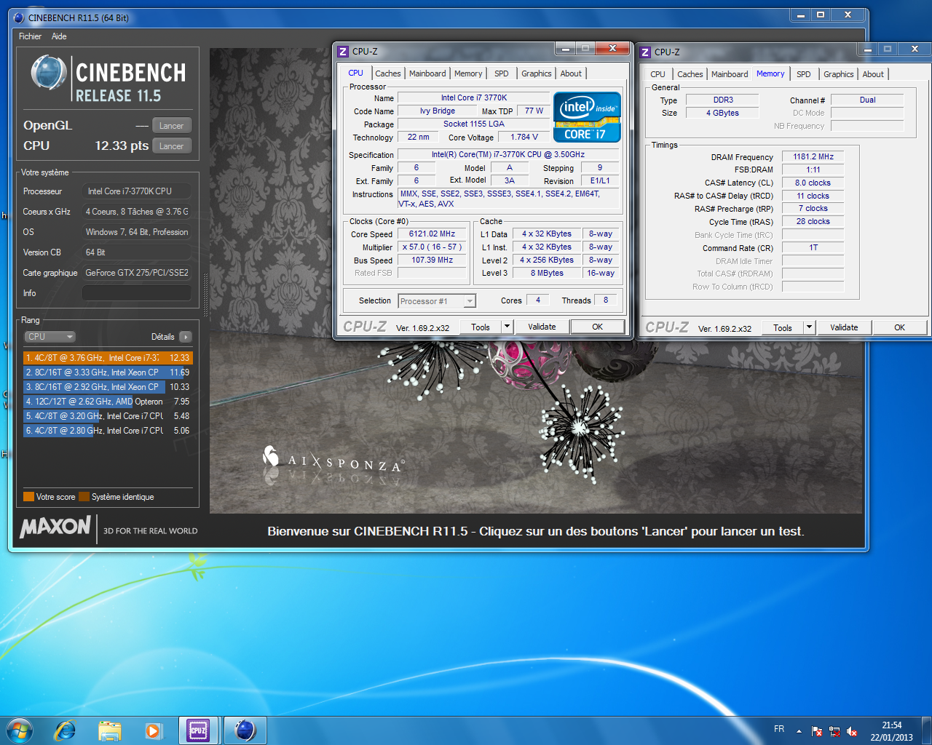Click Cinebench title bar icon
The height and width of the screenshot is (745, 932).
(19, 17)
